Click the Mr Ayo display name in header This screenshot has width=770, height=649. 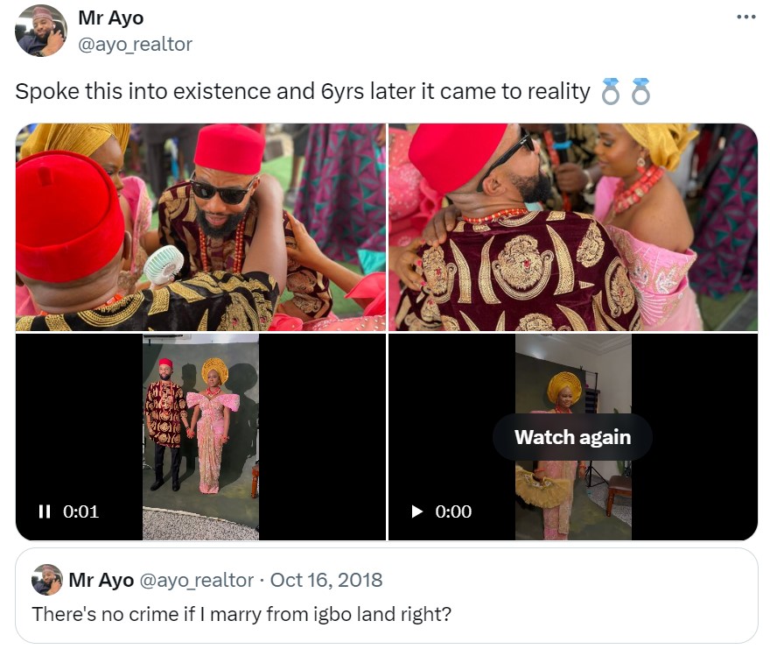point(113,18)
